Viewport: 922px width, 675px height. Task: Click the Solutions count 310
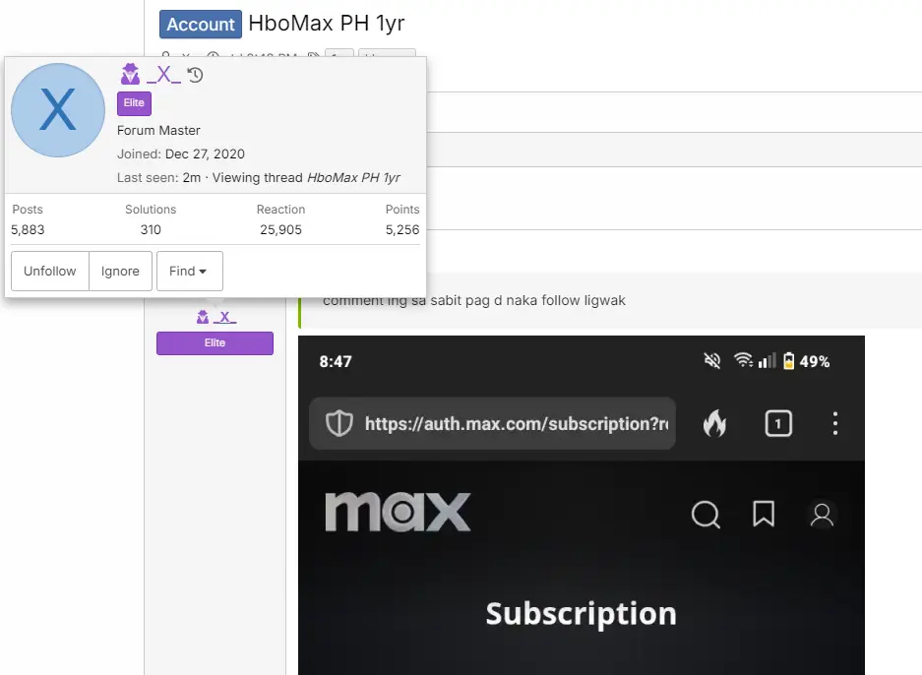tap(151, 230)
